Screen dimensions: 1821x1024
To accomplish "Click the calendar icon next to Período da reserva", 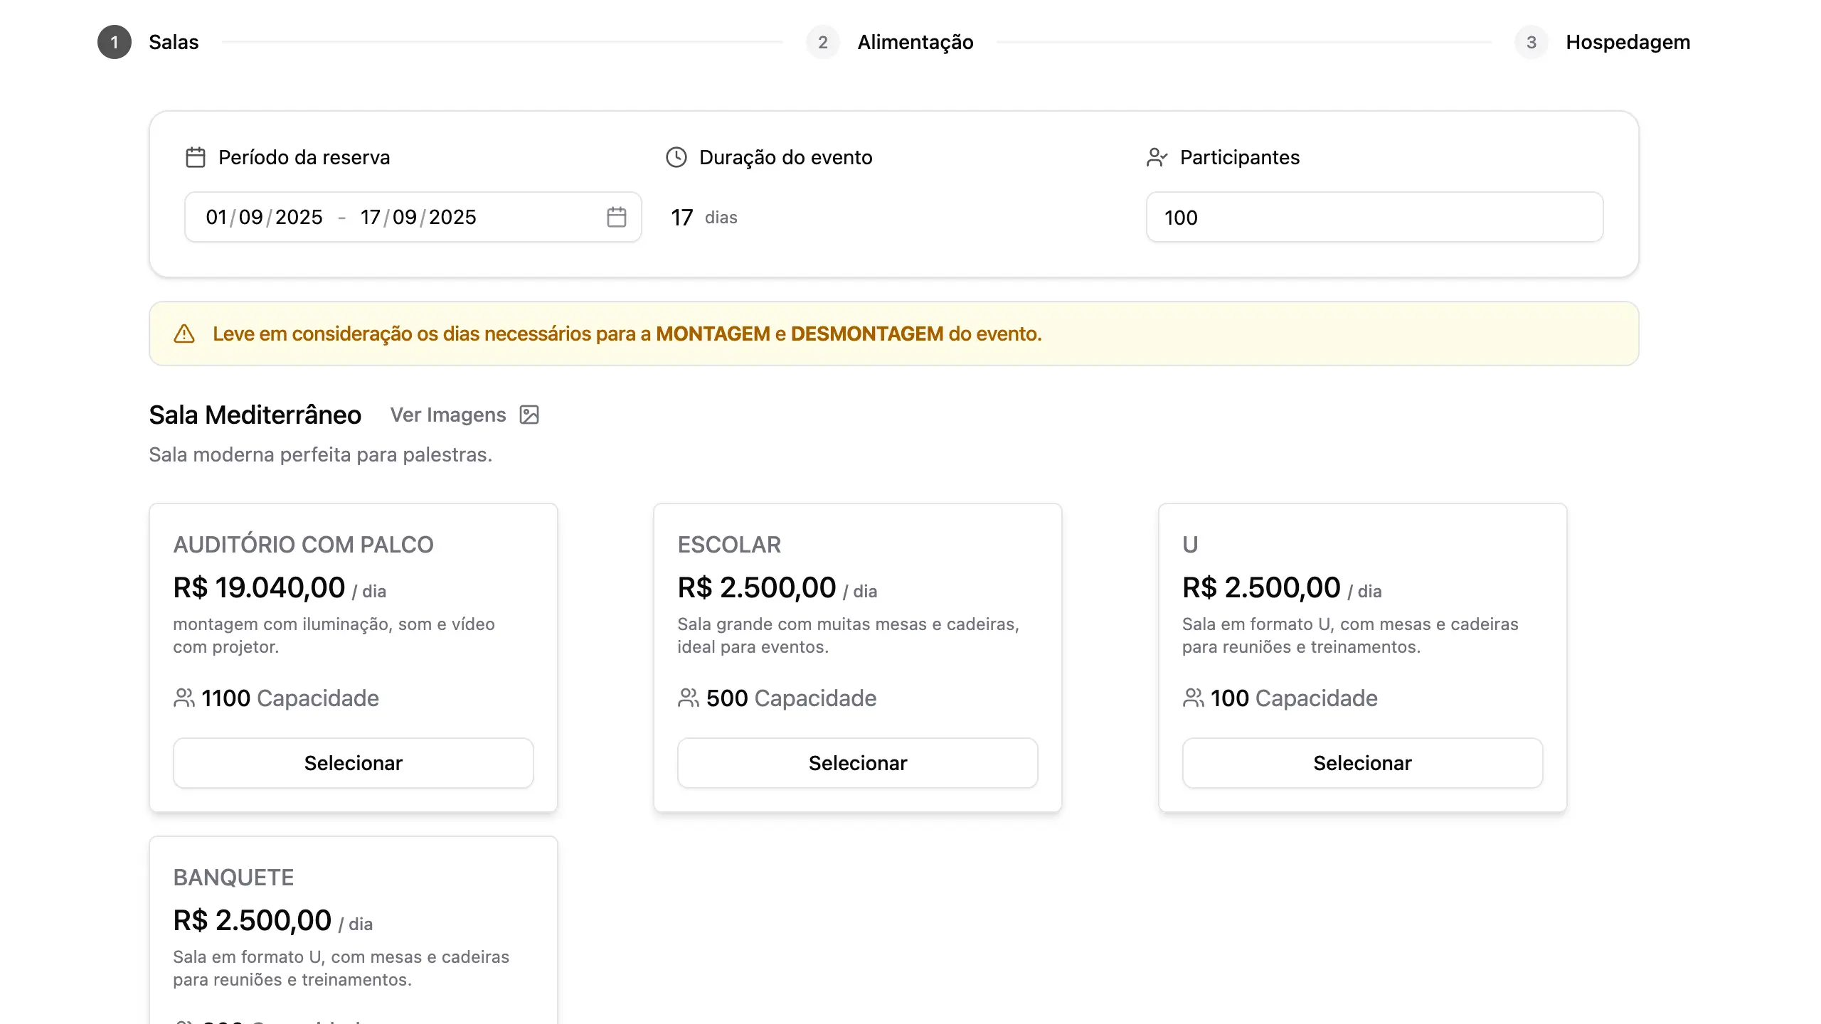I will click(195, 157).
